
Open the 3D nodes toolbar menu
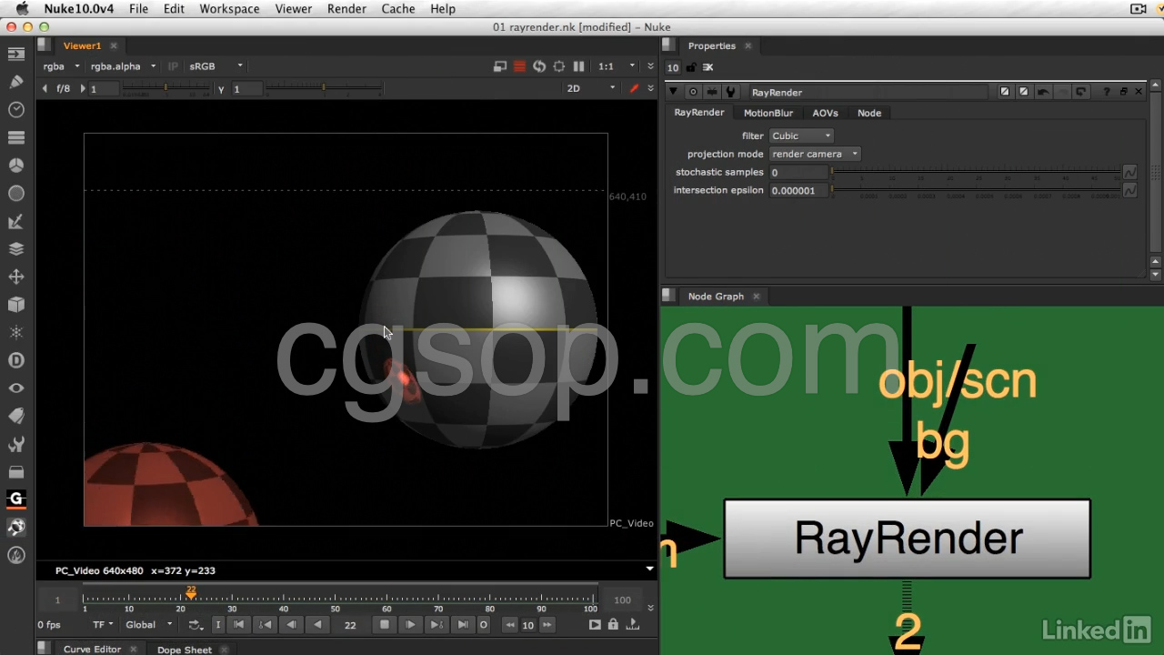click(15, 305)
